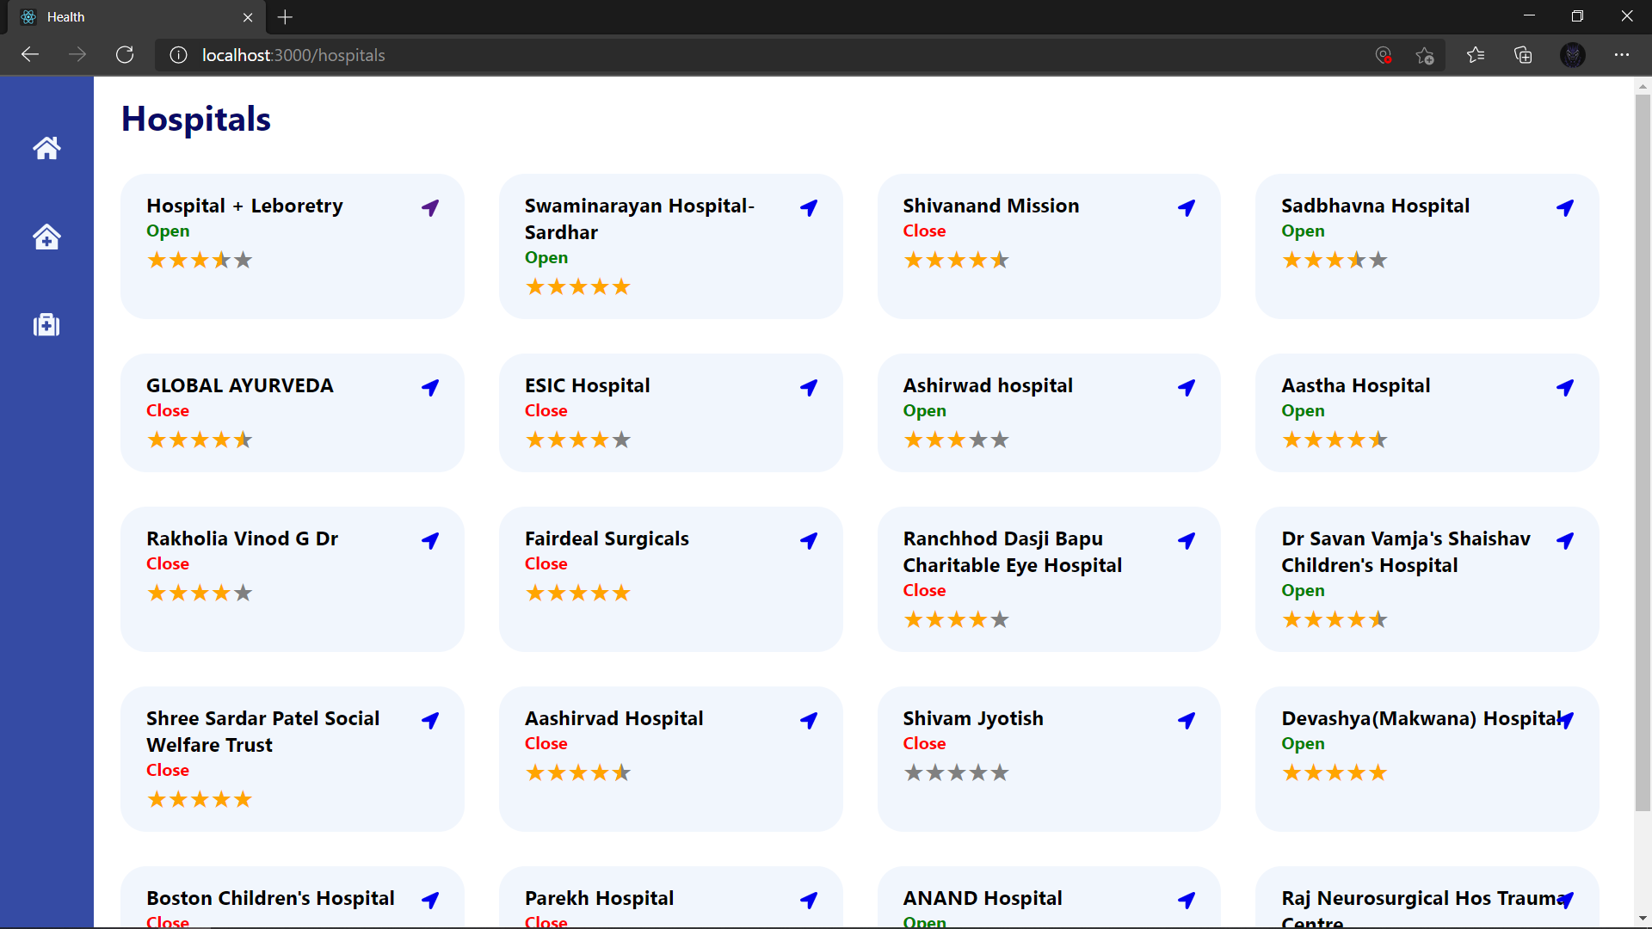Viewport: 1652px width, 929px height.
Task: Click navigation arrow on ESIC Hospital
Action: (809, 387)
